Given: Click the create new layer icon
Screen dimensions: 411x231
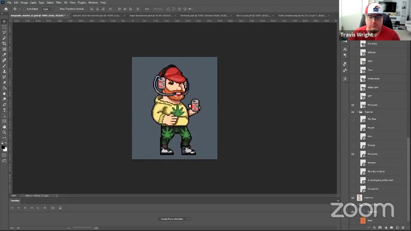Looking at the screenshot, I should 397,228.
